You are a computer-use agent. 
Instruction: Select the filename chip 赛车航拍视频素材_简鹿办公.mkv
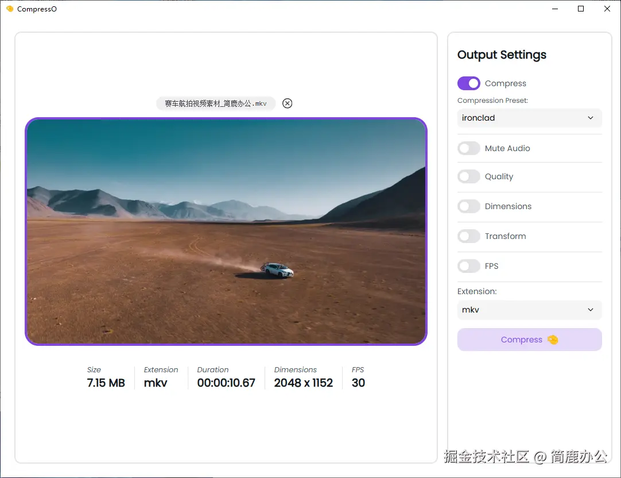tap(216, 103)
